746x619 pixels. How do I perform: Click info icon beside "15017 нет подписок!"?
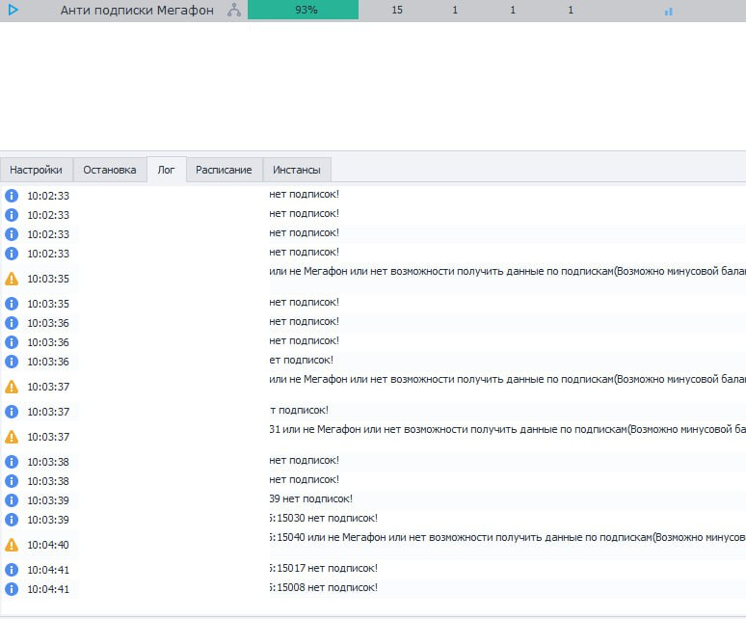12,570
